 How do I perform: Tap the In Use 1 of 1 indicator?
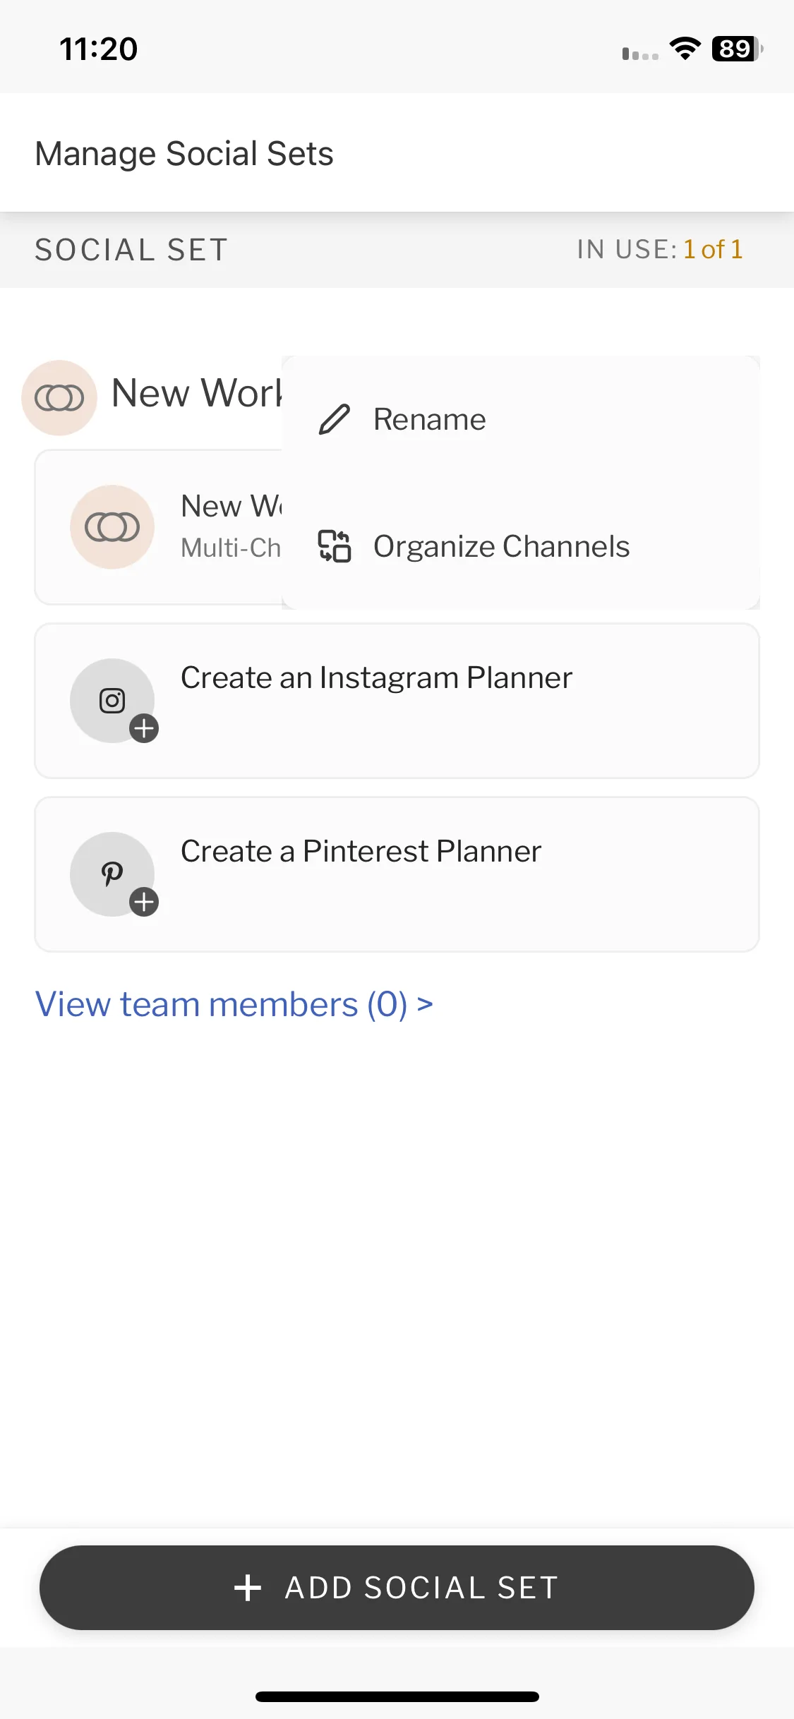point(660,249)
